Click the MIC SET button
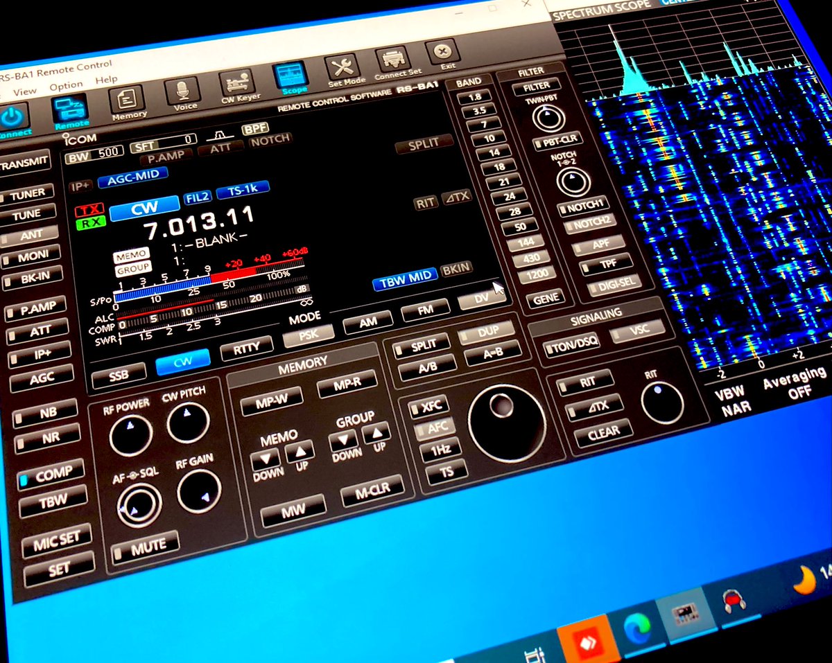Image resolution: width=832 pixels, height=663 pixels. (57, 542)
